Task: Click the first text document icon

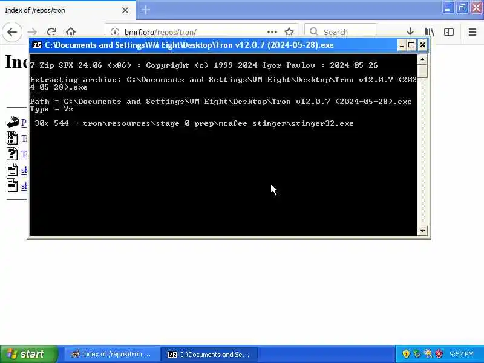Action: coord(12,169)
